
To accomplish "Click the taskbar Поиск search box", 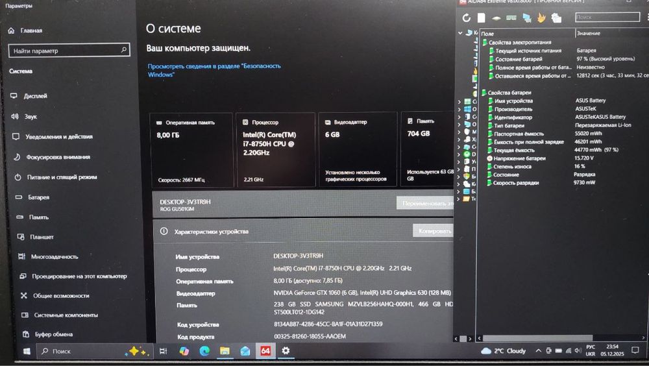I will point(94,351).
